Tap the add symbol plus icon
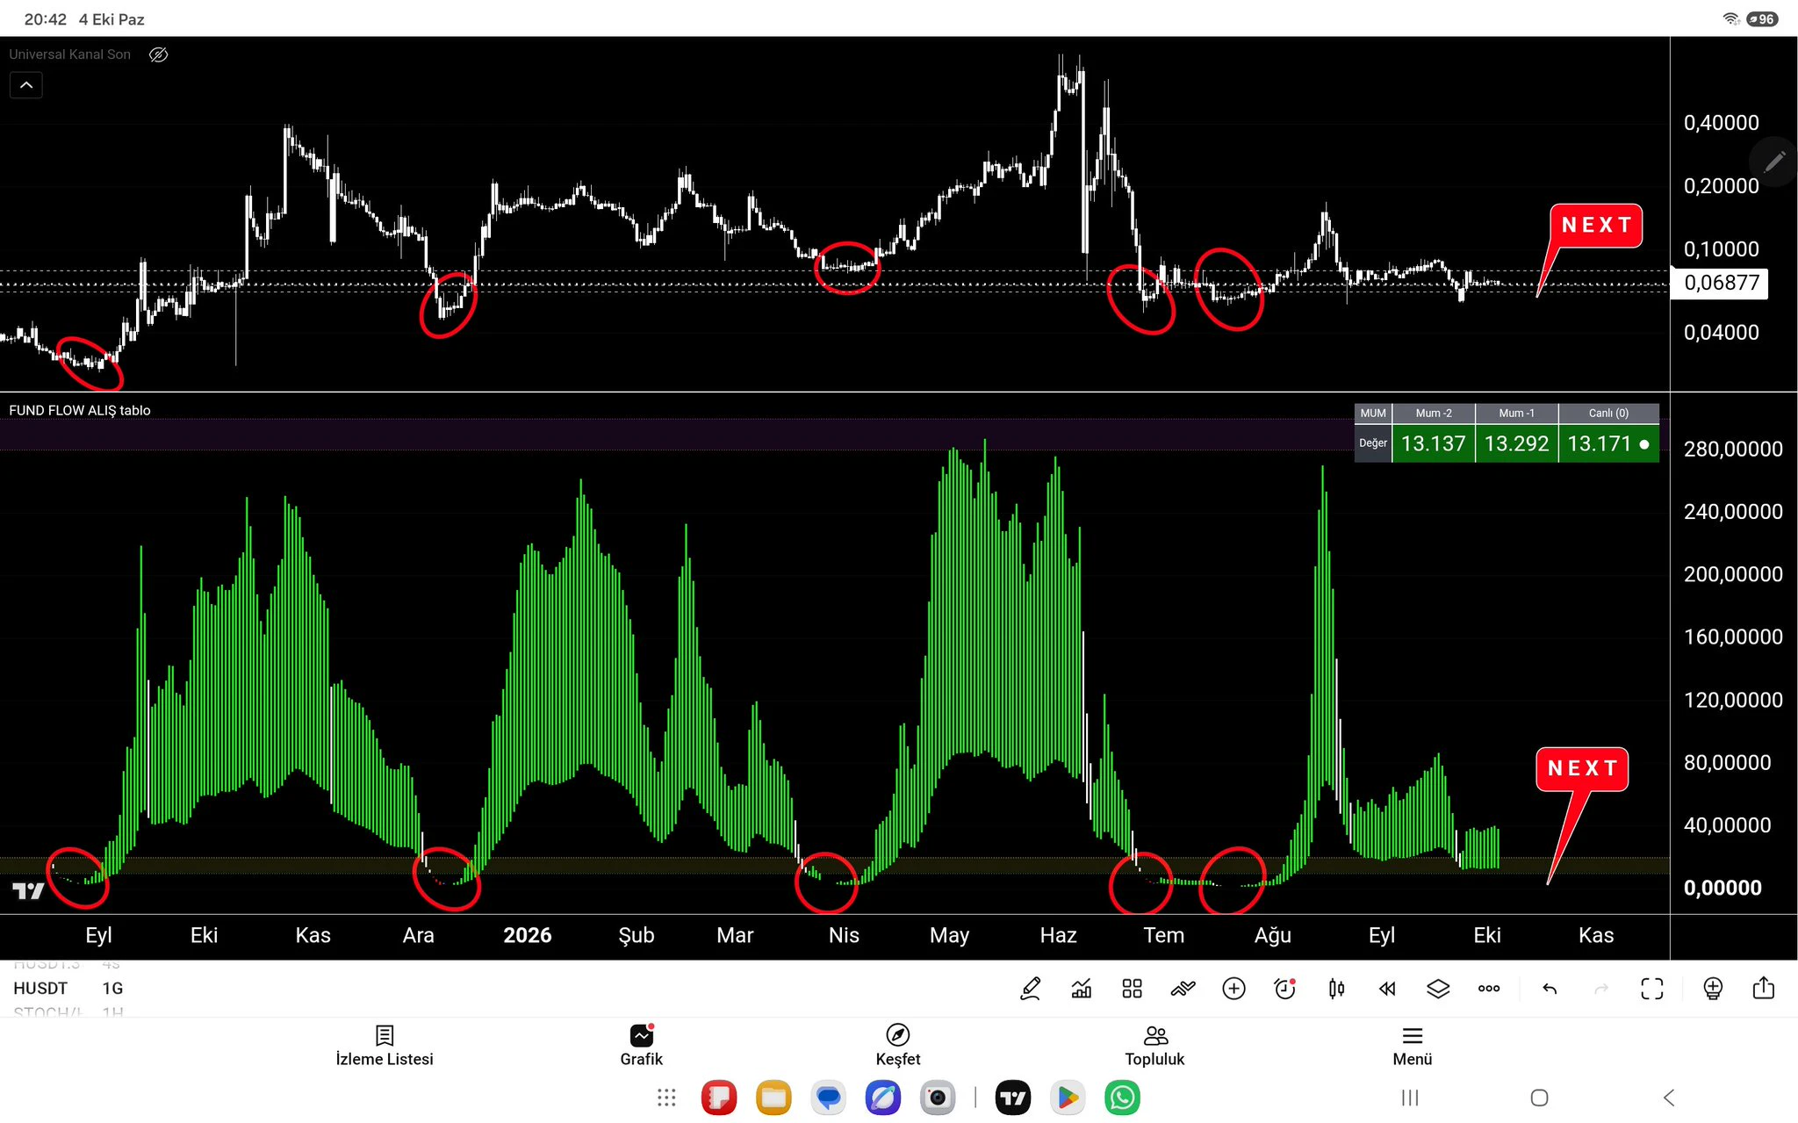The width and height of the screenshot is (1798, 1123). (1233, 989)
